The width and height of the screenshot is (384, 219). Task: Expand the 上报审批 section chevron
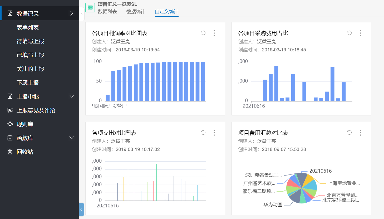coord(71,96)
